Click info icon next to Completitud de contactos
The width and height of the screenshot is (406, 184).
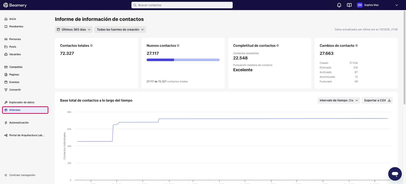coord(278,46)
